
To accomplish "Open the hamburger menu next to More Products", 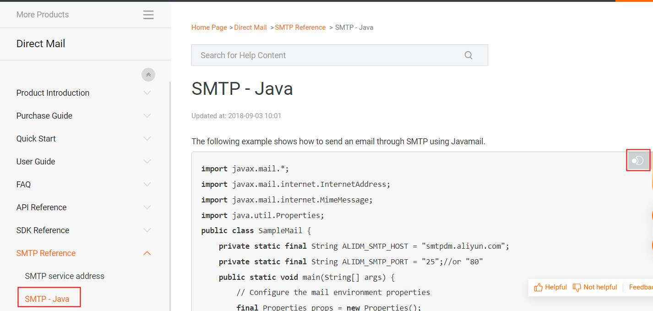I will (148, 14).
